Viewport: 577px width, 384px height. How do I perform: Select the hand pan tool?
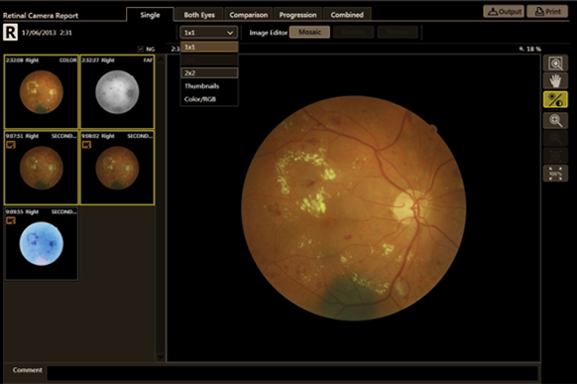[555, 81]
